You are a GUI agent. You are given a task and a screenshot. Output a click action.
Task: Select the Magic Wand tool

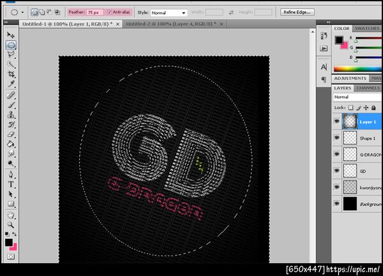(11, 65)
